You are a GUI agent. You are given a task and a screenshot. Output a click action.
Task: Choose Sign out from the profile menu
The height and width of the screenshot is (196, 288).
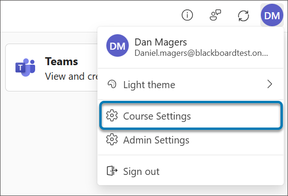(x=141, y=171)
